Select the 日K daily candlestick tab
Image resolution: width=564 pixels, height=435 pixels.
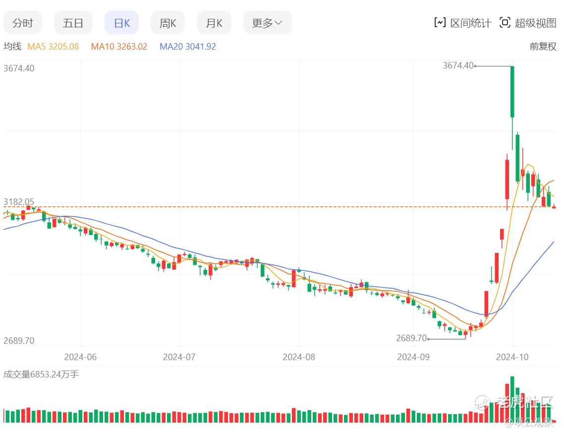click(x=121, y=23)
